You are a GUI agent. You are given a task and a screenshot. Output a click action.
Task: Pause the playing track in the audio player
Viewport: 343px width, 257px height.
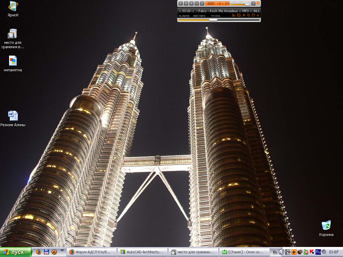(186, 3)
